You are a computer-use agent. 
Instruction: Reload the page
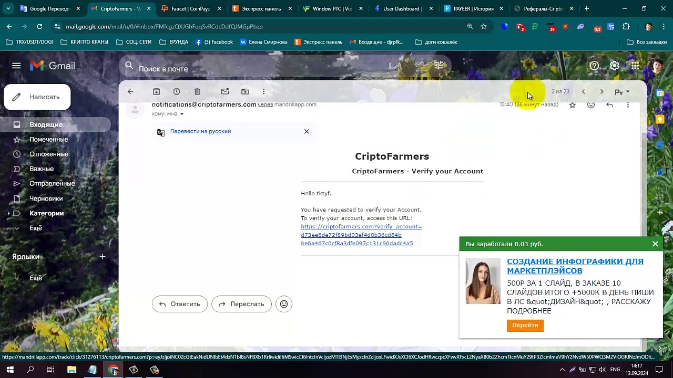point(39,26)
